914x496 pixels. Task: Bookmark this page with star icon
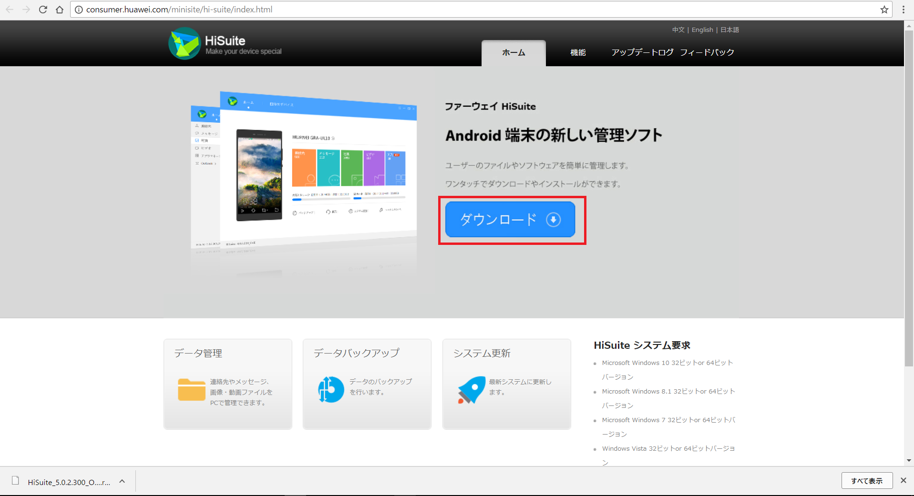click(x=884, y=10)
